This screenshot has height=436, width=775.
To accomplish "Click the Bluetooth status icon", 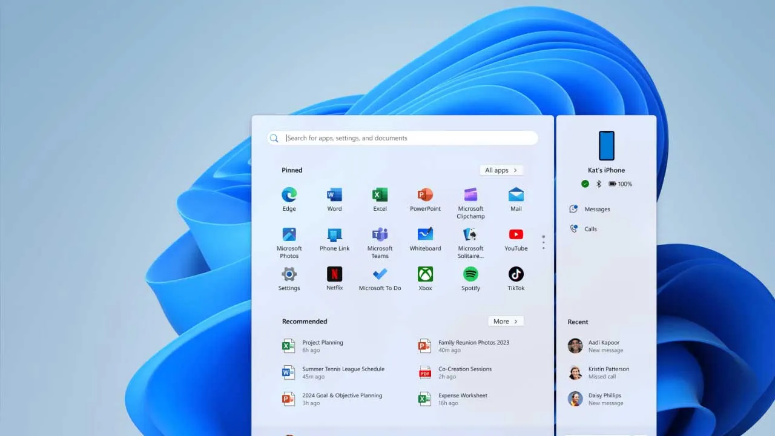I will tap(599, 184).
